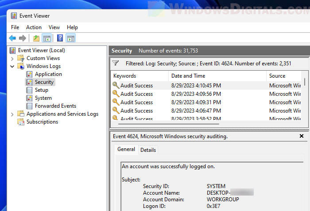The height and width of the screenshot is (211, 310).
Task: Click the Applications and Services Logs folder icon
Action: 21,114
